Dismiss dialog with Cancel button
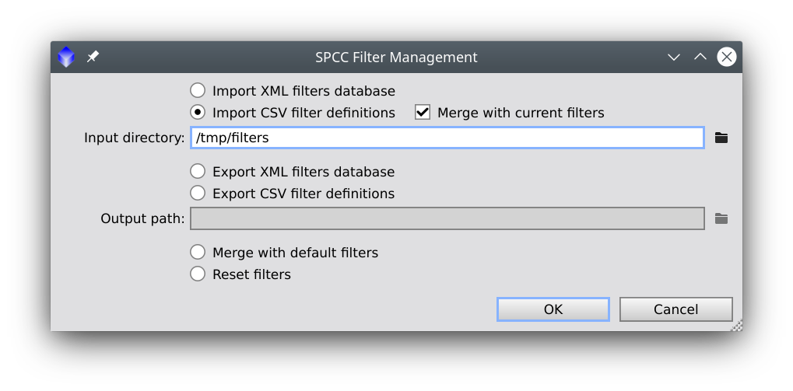This screenshot has width=793, height=391. coord(675,309)
